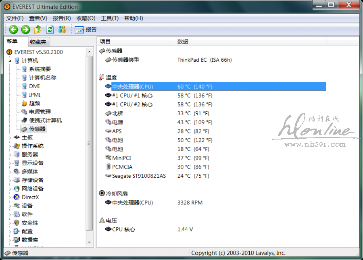Image resolution: width=363 pixels, height=260 pixels.
Task: Click the 网络设备 globe icon
Action: tap(17, 189)
